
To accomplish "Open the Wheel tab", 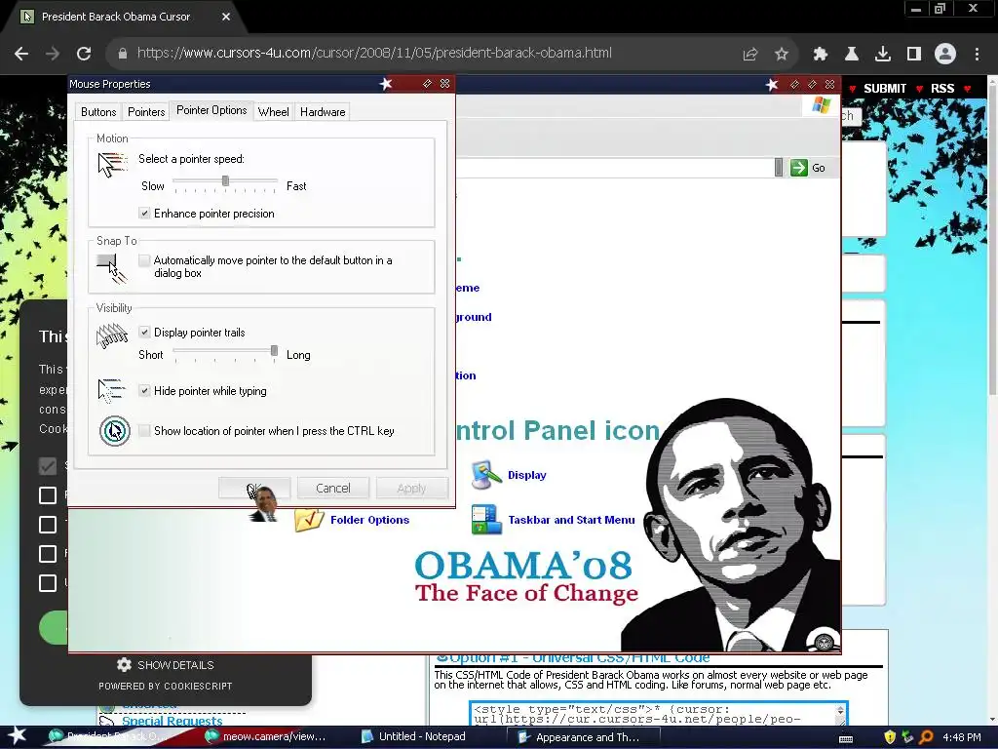I will pyautogui.click(x=273, y=112).
